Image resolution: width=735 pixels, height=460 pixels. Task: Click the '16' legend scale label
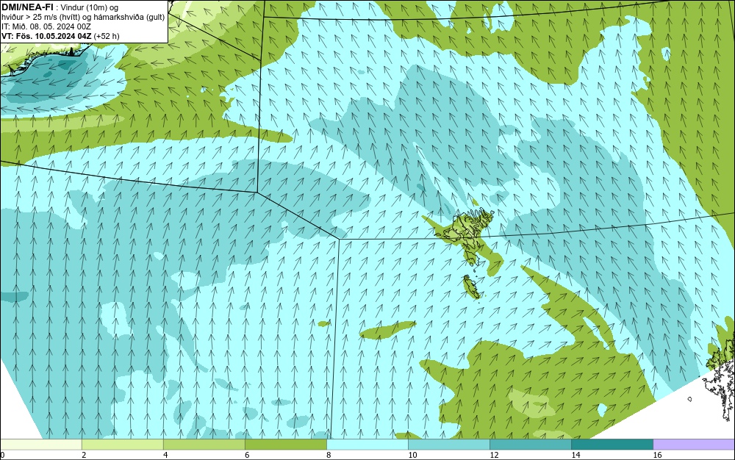(x=657, y=455)
